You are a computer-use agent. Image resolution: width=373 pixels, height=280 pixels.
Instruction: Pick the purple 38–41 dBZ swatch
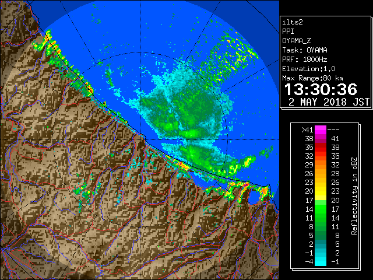coord(321,139)
